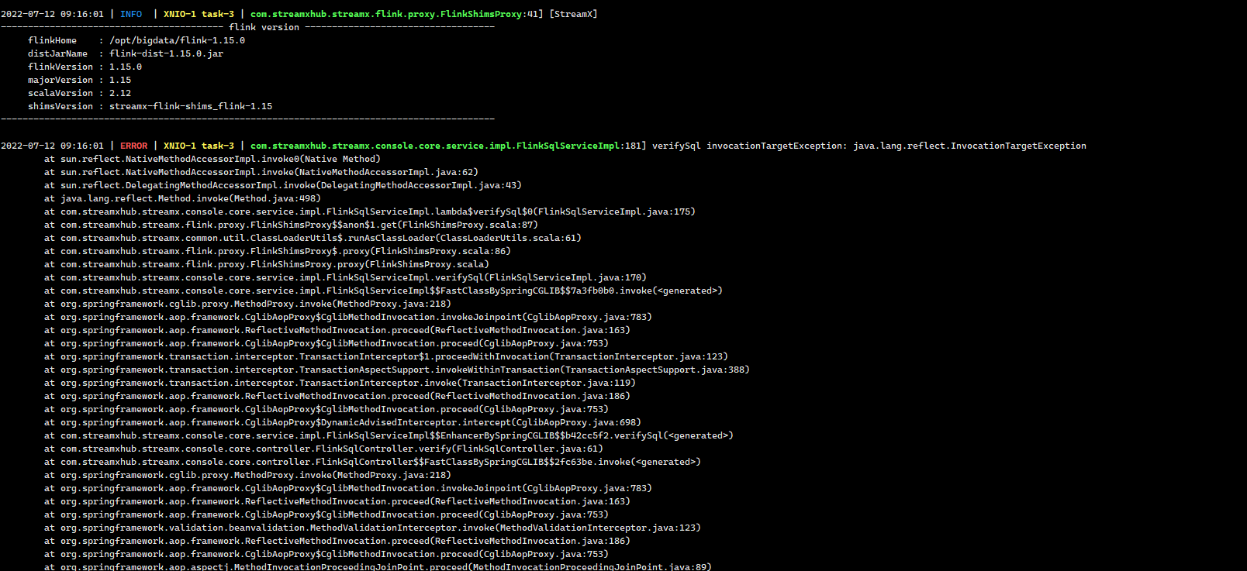
Task: Click the FastClassBySpringCGLIB$$7a3fb0b0 stack line
Action: pos(383,291)
